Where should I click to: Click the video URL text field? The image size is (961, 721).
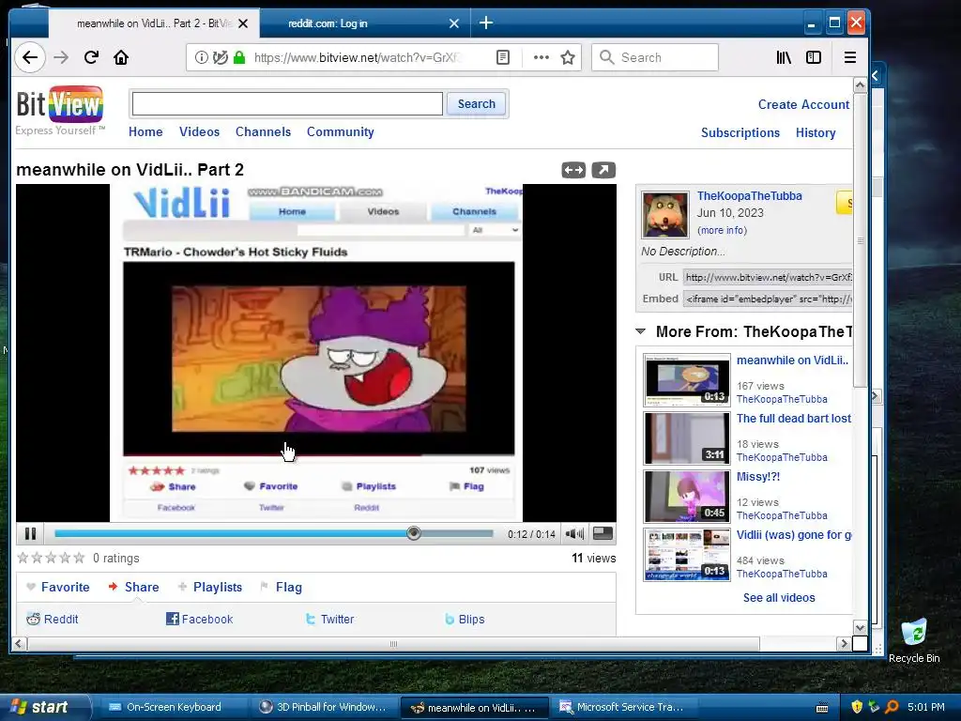coord(768,277)
